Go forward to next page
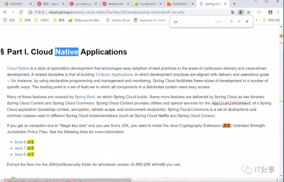284x182 pixels. pyautogui.click(x=13, y=12)
